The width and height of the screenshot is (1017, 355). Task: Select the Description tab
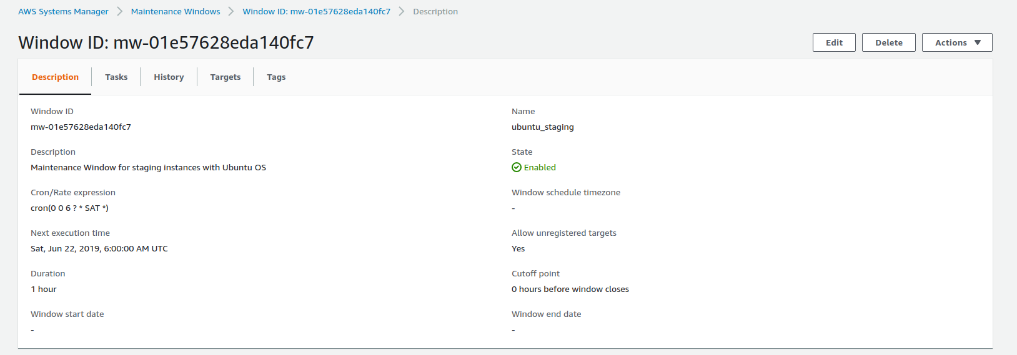coord(55,77)
